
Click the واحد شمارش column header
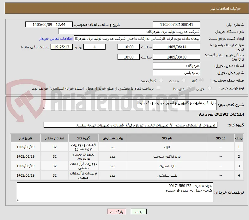tap(112, 138)
